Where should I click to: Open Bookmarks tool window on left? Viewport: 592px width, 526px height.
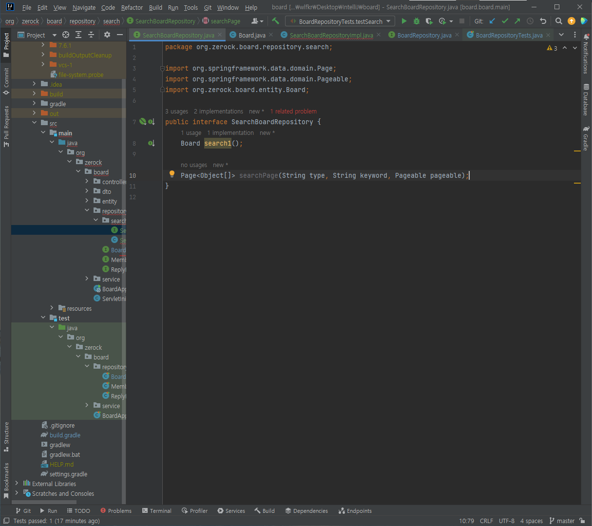click(x=6, y=481)
